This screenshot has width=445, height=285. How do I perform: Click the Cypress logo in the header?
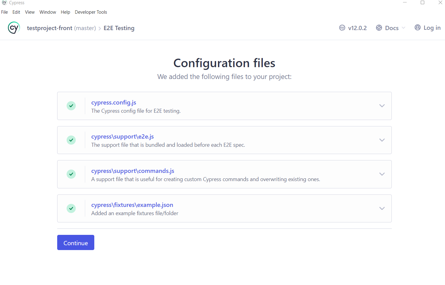tap(14, 28)
